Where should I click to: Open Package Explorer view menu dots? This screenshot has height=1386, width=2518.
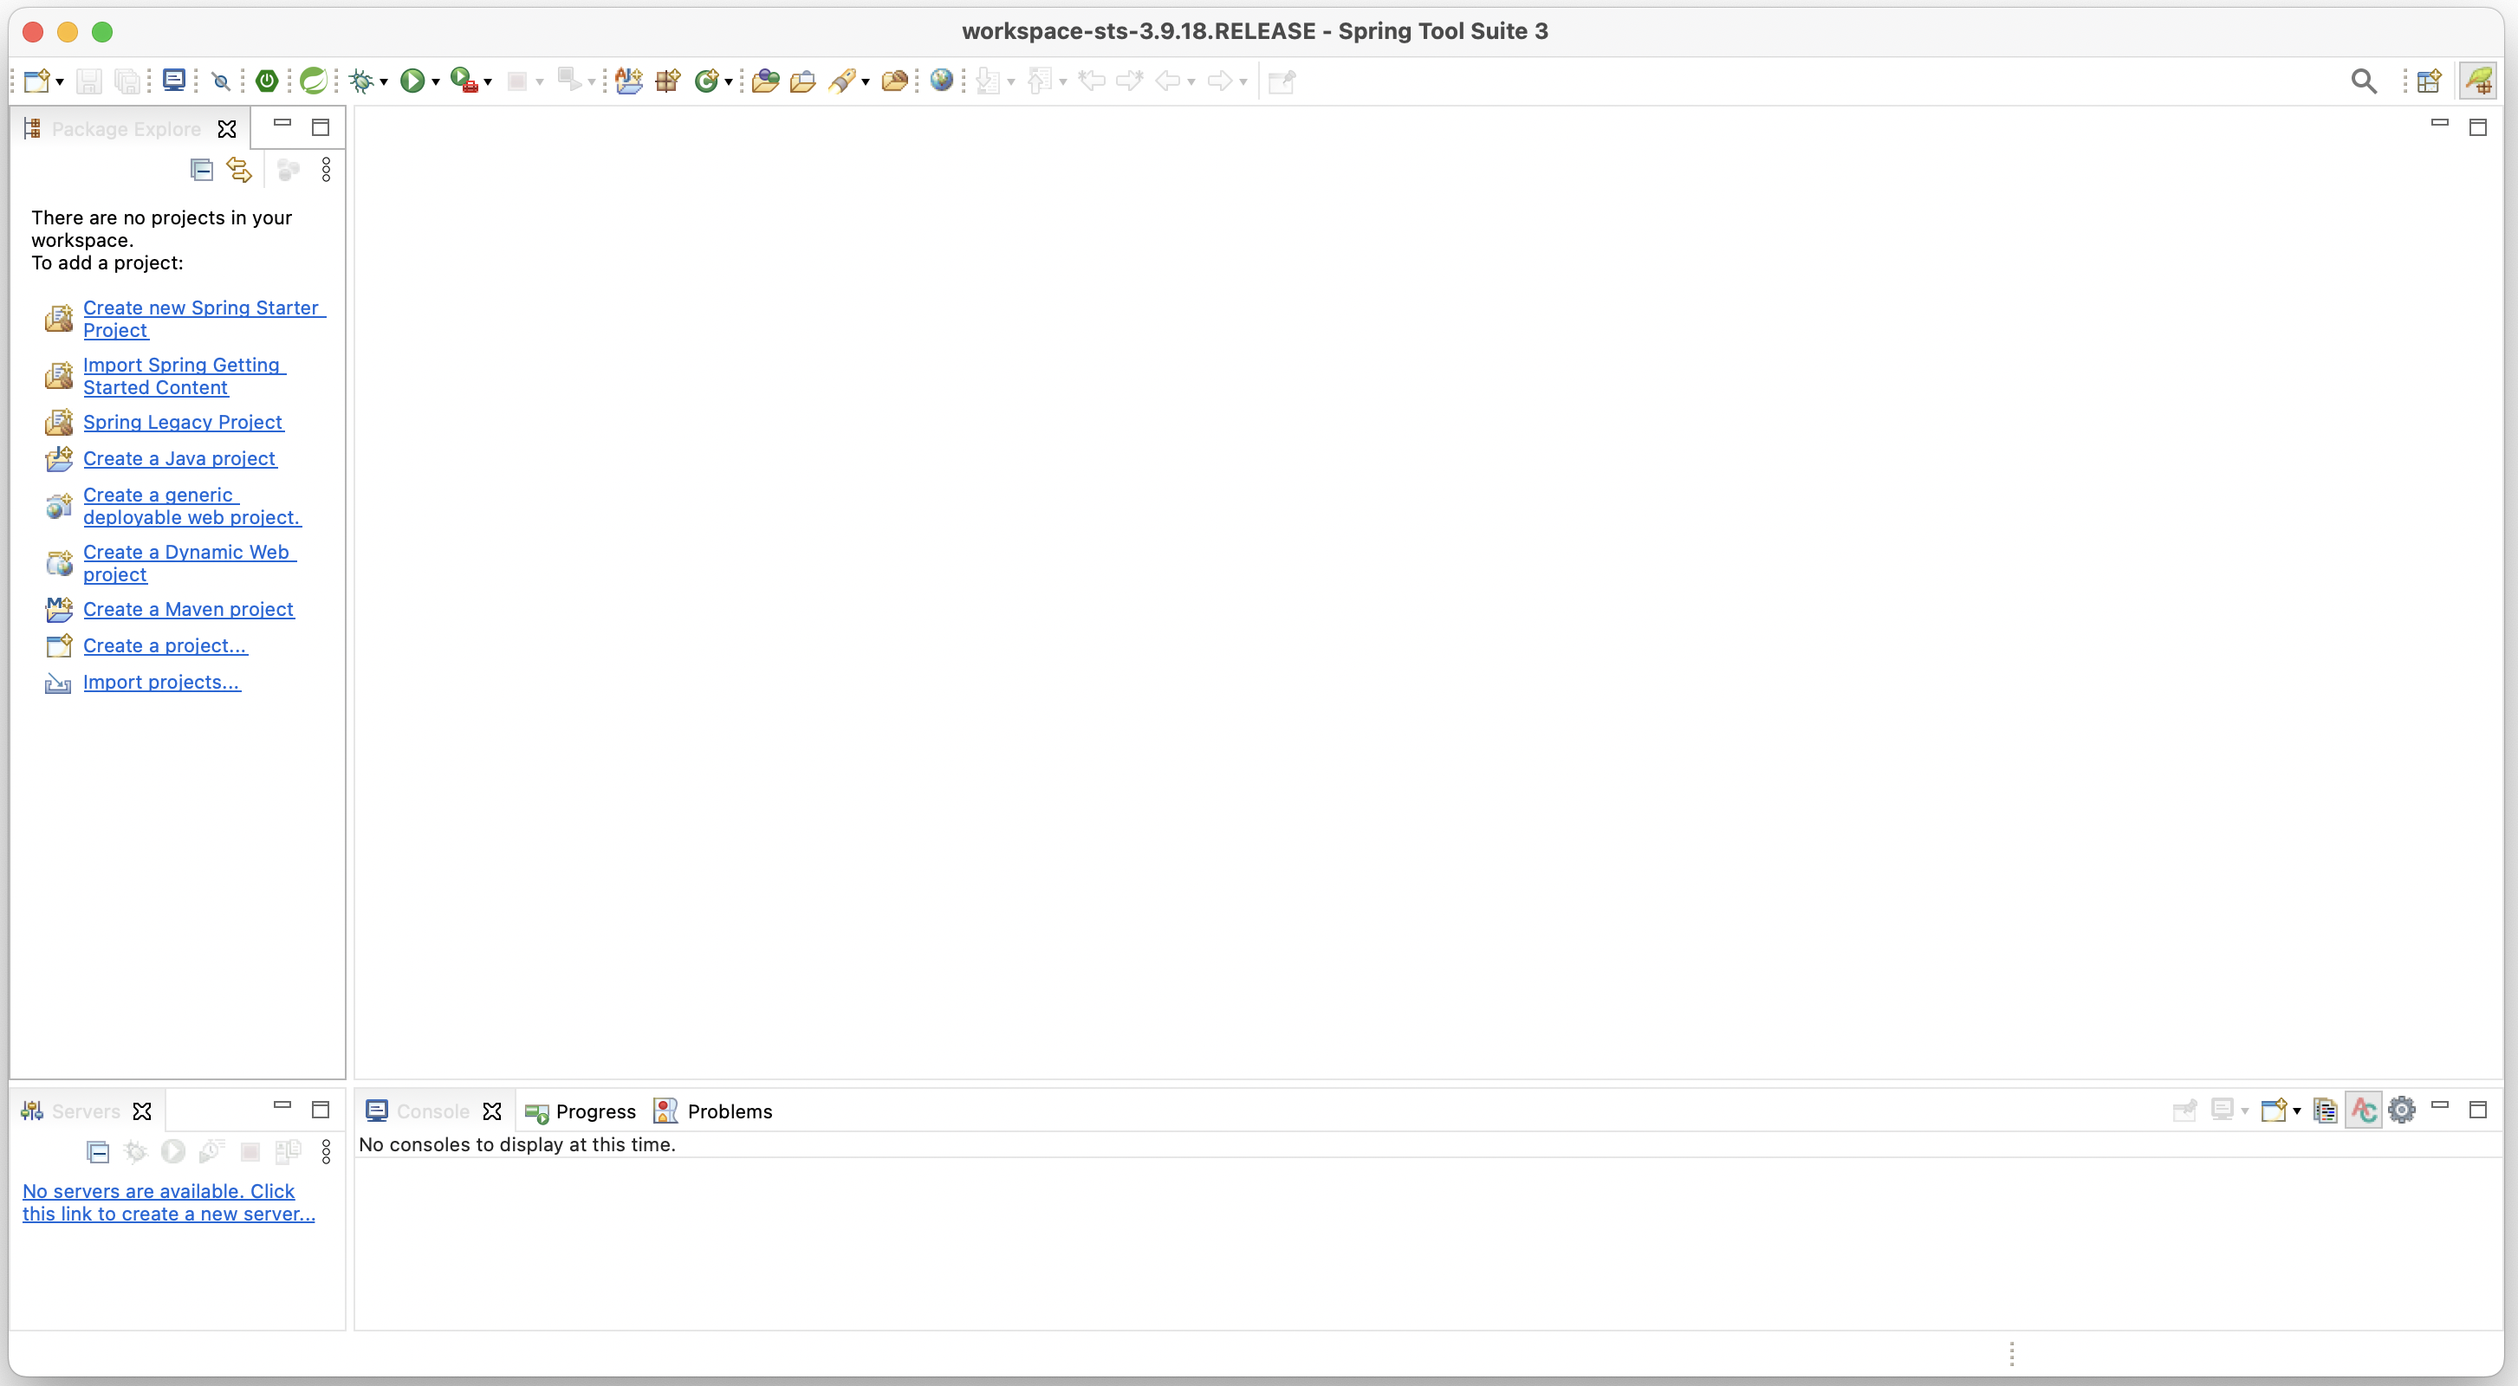(327, 170)
